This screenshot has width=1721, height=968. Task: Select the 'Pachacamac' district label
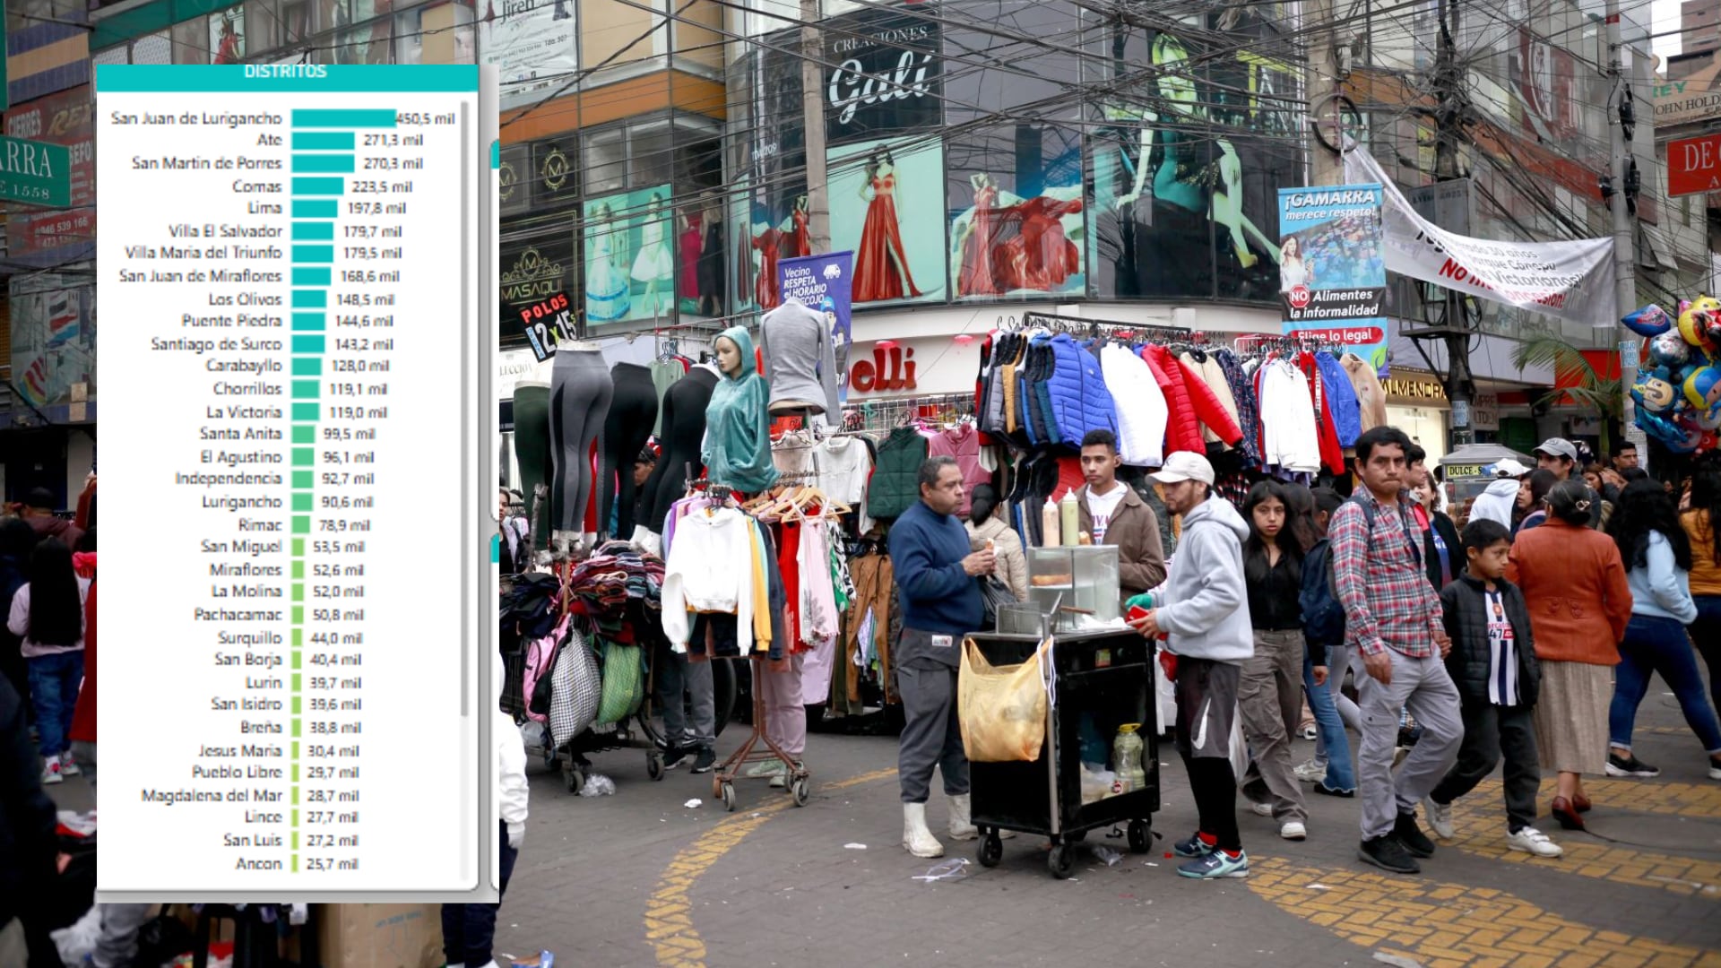pos(238,615)
